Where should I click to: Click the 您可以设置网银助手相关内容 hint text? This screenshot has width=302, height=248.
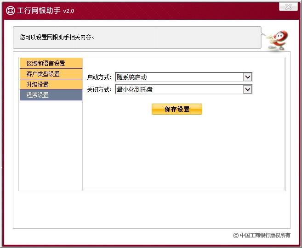pyautogui.click(x=57, y=37)
